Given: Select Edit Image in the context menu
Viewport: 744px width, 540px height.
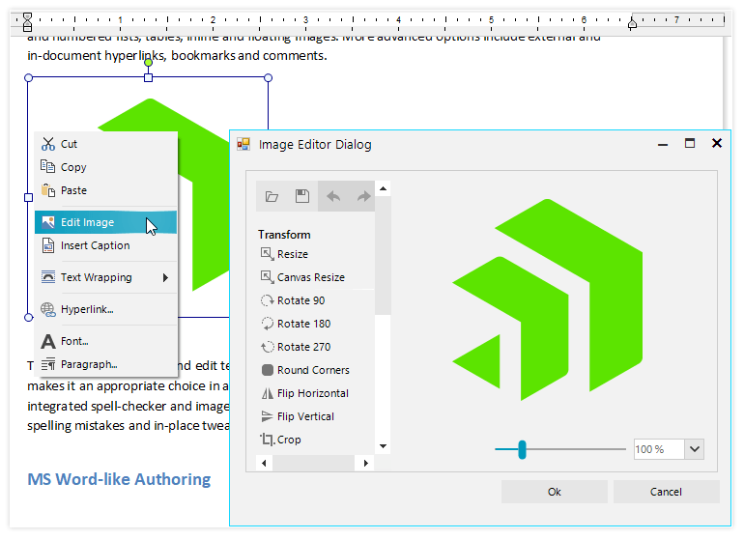Looking at the screenshot, I should (x=106, y=222).
